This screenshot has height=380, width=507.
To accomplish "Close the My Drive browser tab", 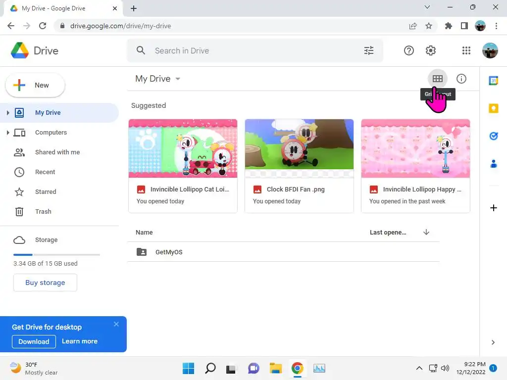I will point(115,8).
